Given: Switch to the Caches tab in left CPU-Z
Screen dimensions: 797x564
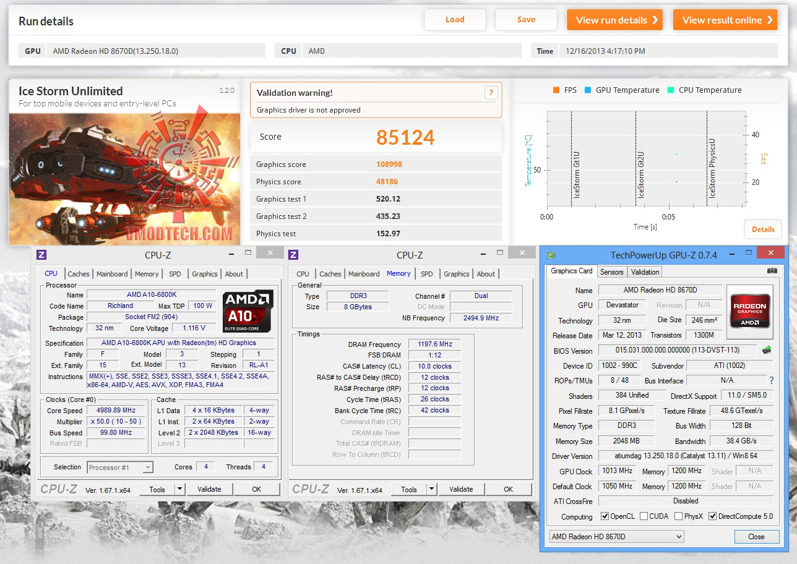Looking at the screenshot, I should pyautogui.click(x=79, y=274).
